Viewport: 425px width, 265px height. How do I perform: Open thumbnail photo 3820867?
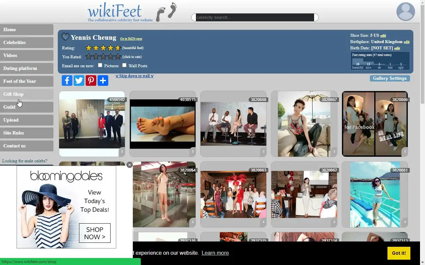[304, 124]
